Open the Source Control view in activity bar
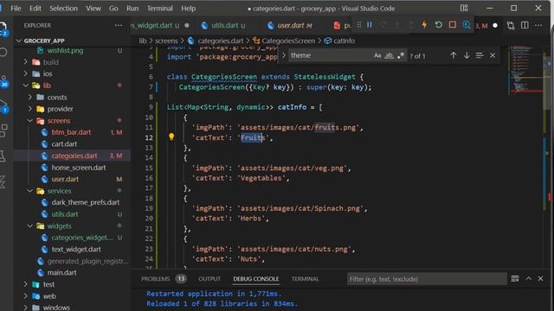This screenshot has width=554, height=311. (3, 81)
